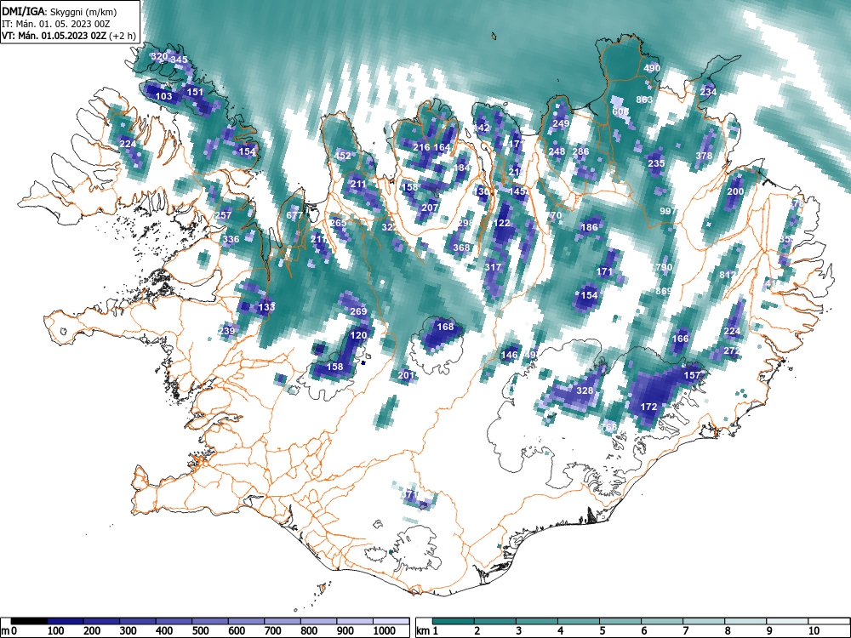Click the 249 visibility value
This screenshot has height=638, width=851.
[x=561, y=123]
